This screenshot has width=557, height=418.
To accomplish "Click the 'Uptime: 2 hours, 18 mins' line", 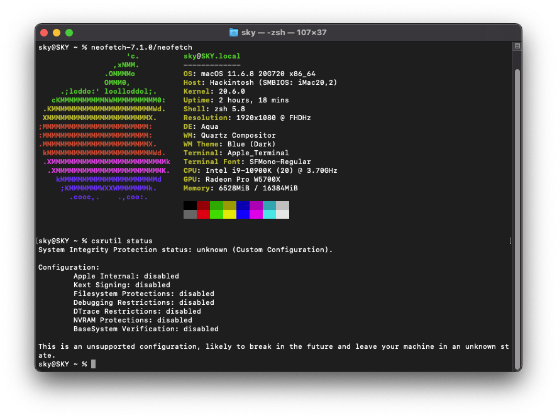I will tap(236, 100).
